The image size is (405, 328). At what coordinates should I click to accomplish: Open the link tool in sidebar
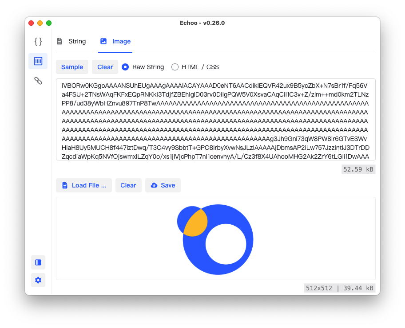point(38,81)
